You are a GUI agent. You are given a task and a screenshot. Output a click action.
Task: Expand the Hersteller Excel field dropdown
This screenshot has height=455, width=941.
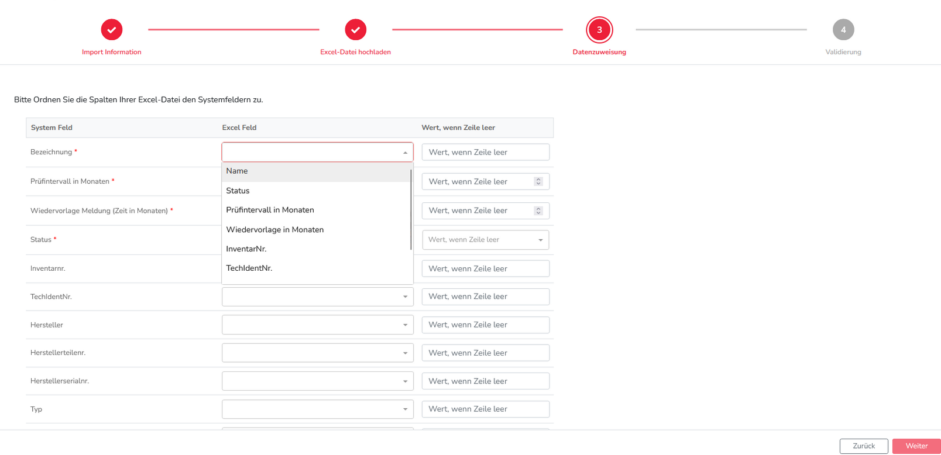pos(405,325)
